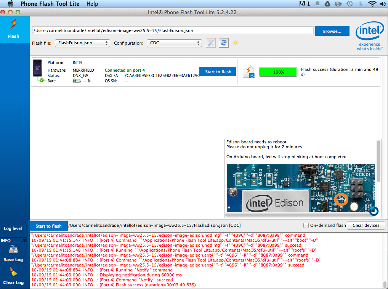Viewport: 388px width, 289px height.
Task: Open Adobe menu bar icon
Action: coord(305,4)
